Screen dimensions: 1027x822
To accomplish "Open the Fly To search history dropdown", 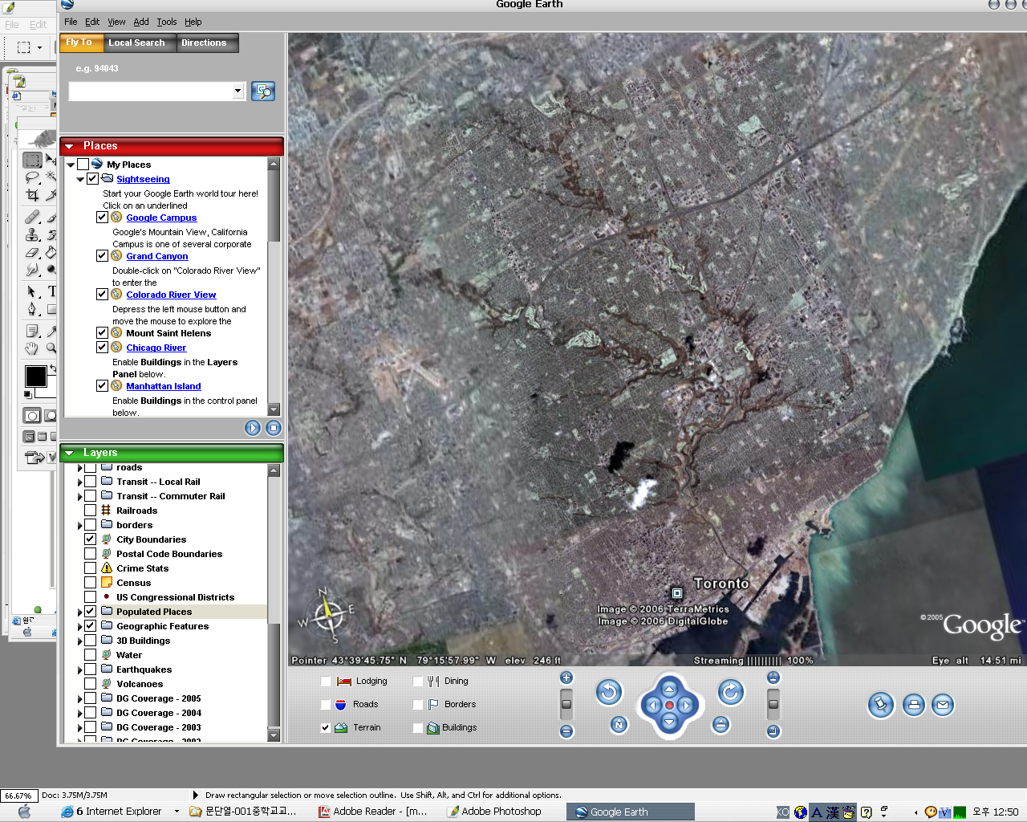I will click(237, 91).
